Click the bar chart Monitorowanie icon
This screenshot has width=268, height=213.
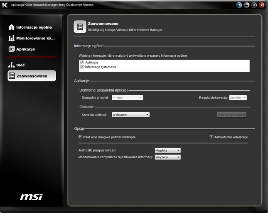point(12,38)
